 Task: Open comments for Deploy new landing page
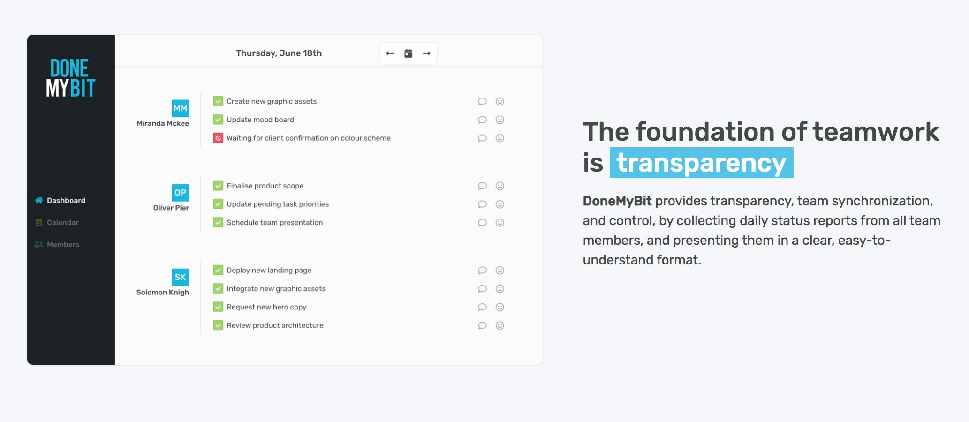coord(482,270)
